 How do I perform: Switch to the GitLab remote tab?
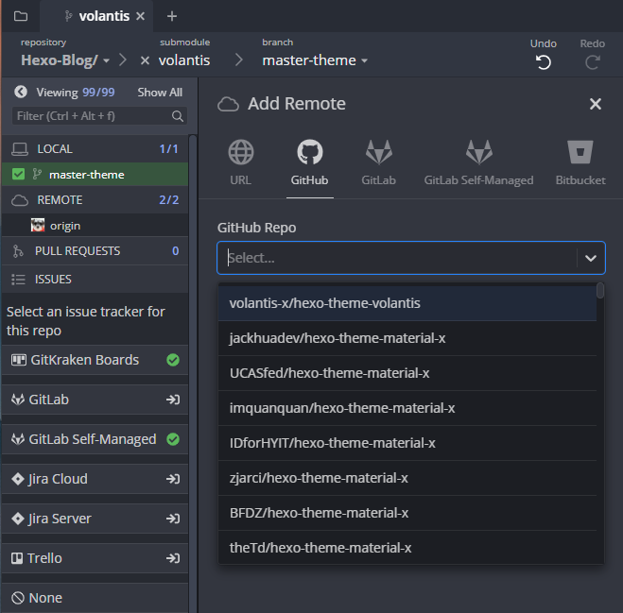pyautogui.click(x=379, y=162)
